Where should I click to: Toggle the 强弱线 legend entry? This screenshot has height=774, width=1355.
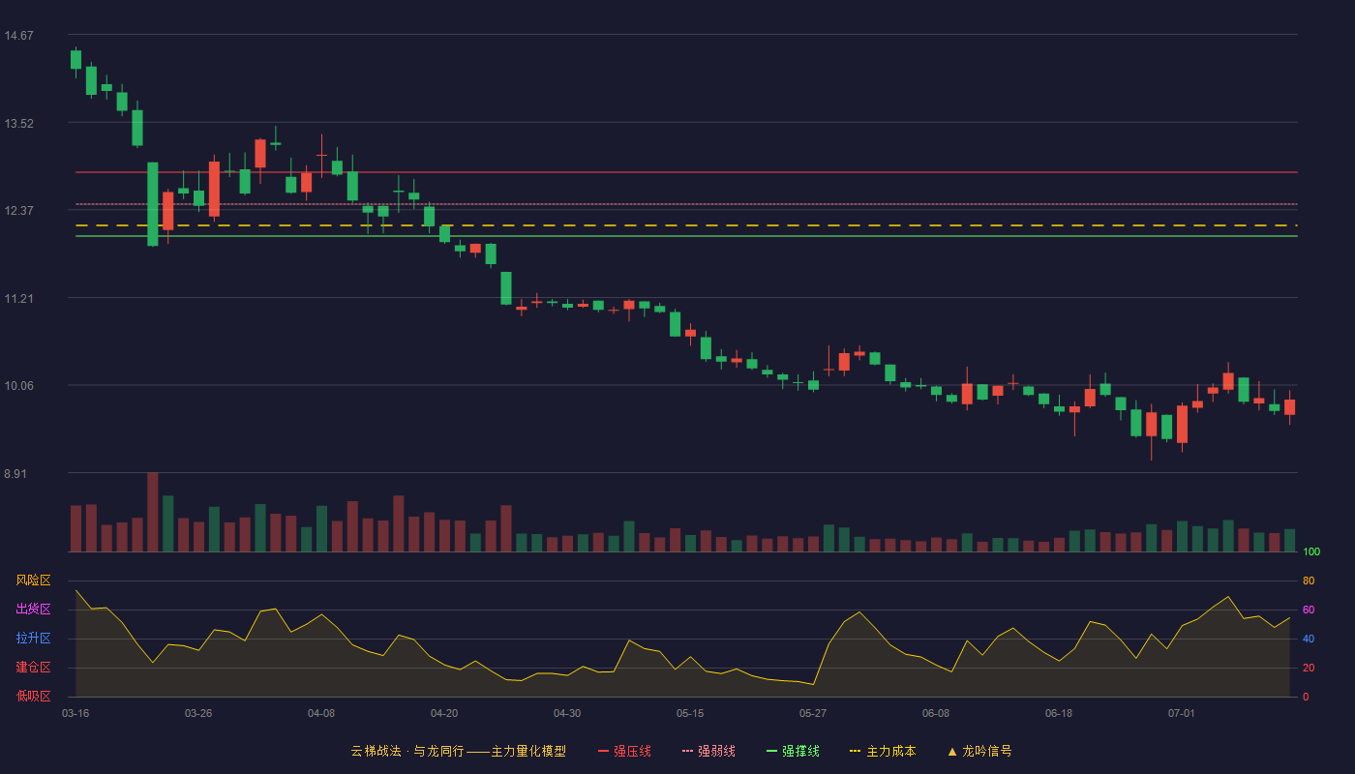(x=708, y=751)
